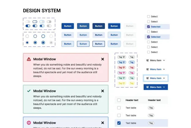Click the green Tag without a heart
Image resolution: width=191 pixels, height=128 pixels.
tap(132, 78)
